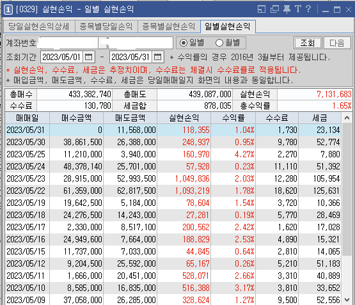Click the scrollbar down arrow
The image size is (355, 305).
347,300
